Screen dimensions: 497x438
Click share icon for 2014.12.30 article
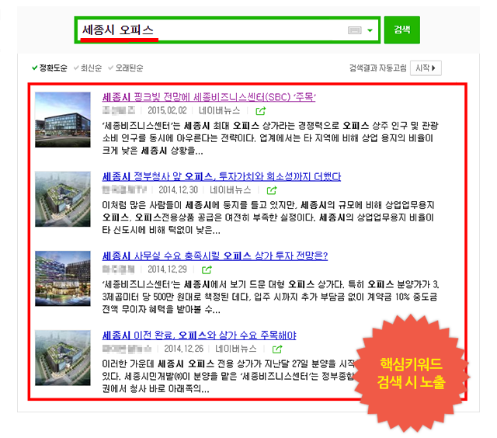pyautogui.click(x=272, y=190)
